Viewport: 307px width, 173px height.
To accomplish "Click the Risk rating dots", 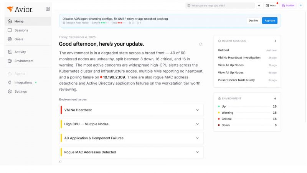I will [121, 23].
